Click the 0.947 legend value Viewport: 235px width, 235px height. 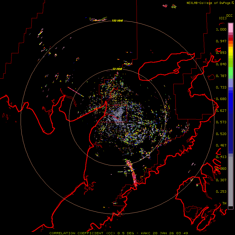coord(221,41)
